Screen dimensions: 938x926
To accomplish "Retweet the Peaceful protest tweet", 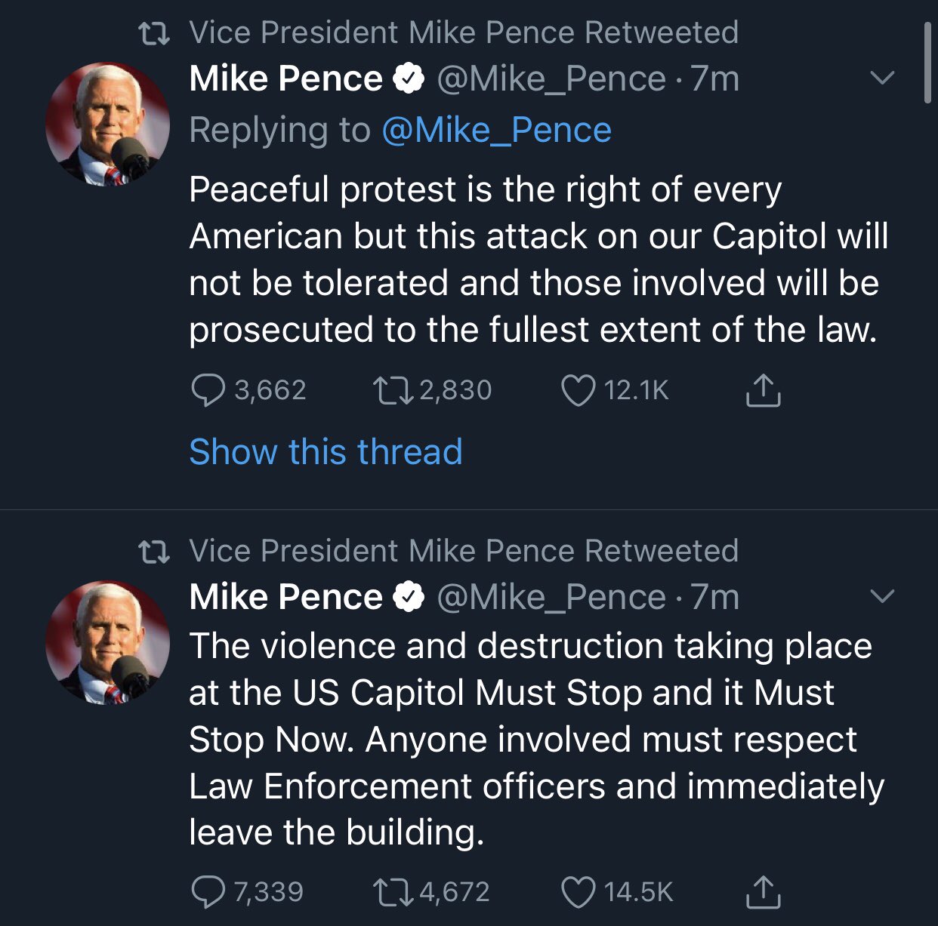I will point(393,390).
